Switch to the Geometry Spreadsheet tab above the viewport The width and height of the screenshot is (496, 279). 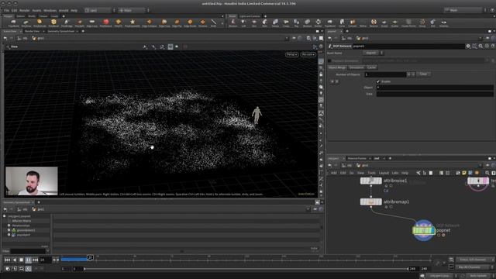coord(61,31)
